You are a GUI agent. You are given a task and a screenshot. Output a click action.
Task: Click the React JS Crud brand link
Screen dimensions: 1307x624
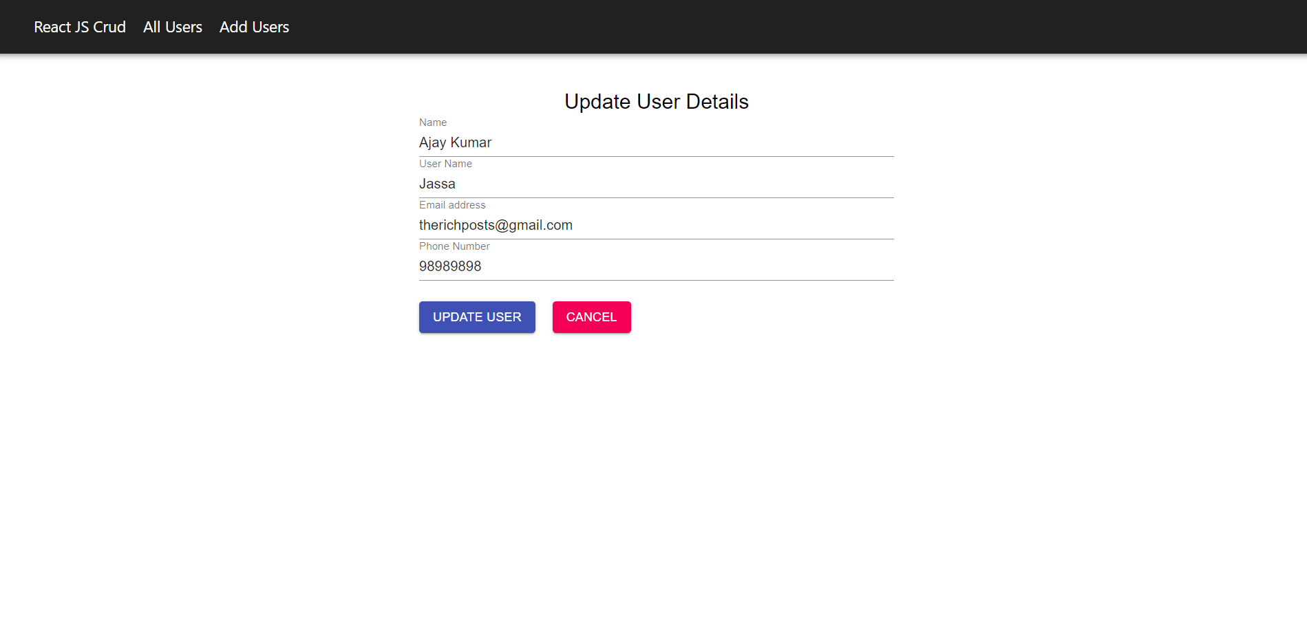[x=80, y=27]
